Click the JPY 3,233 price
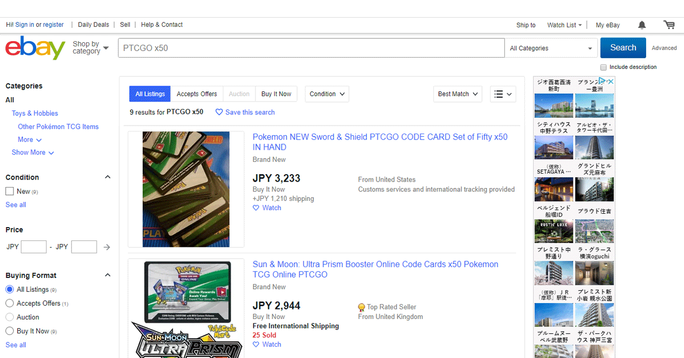Screen dimensions: 684x358 [276, 178]
